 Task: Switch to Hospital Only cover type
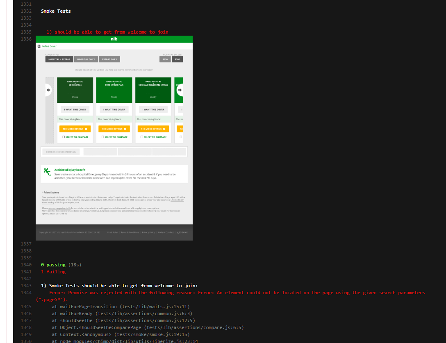click(x=86, y=59)
